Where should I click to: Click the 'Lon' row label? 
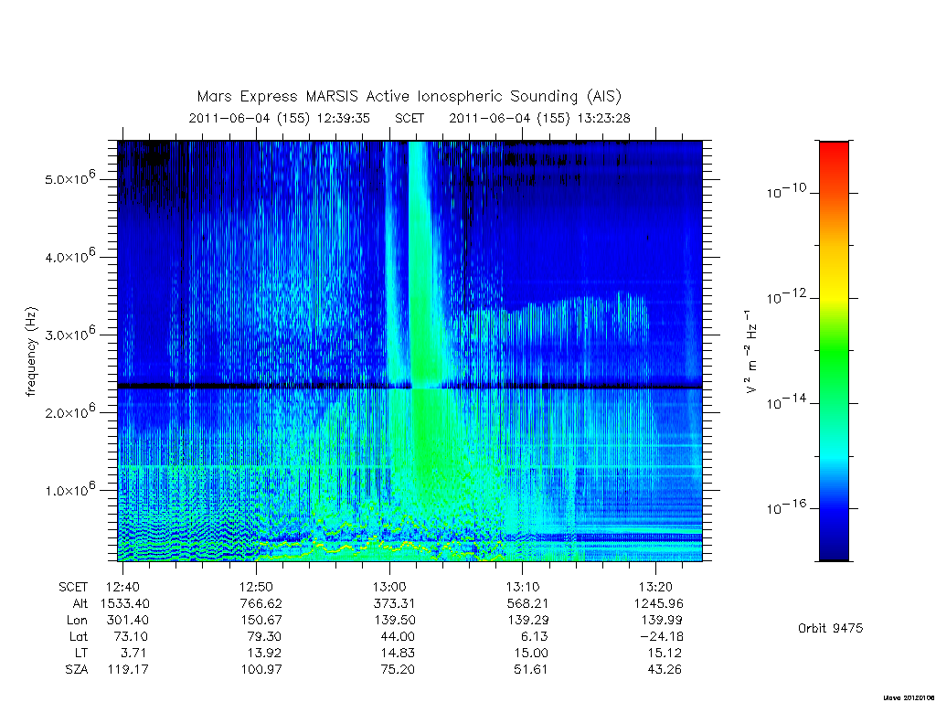click(77, 621)
